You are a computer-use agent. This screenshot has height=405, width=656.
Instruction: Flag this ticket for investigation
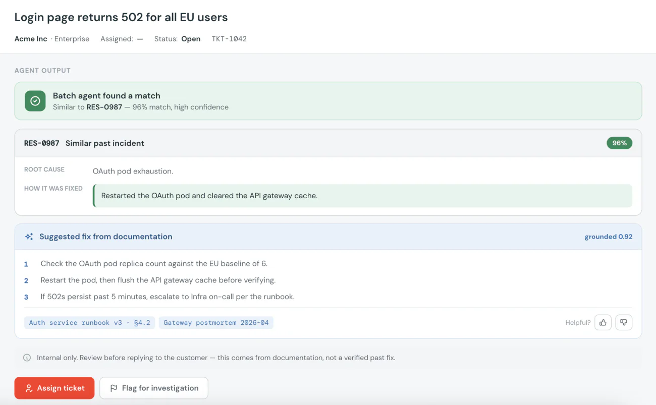[154, 388]
